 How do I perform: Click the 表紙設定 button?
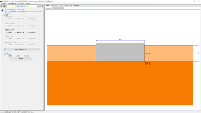21,59
